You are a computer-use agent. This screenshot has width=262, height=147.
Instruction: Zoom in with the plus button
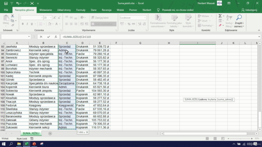coord(252,138)
